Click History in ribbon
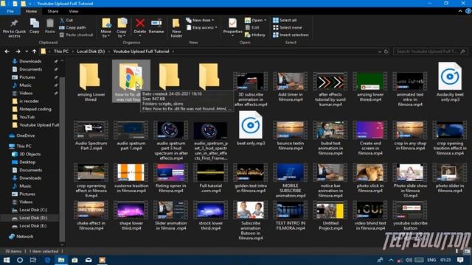472x265 pixels. point(255,35)
